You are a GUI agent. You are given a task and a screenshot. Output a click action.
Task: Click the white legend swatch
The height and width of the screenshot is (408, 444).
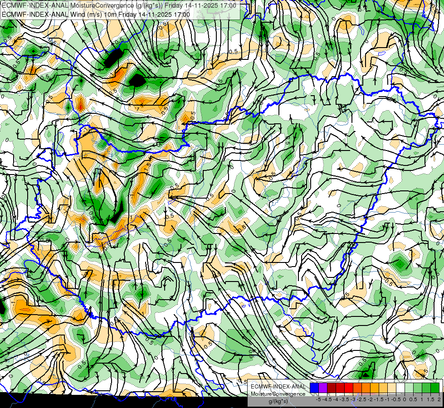pyautogui.click(x=400, y=388)
